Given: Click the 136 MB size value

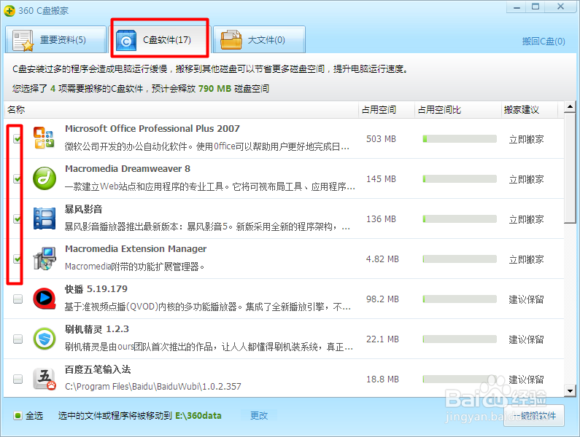Looking at the screenshot, I should pyautogui.click(x=381, y=219).
